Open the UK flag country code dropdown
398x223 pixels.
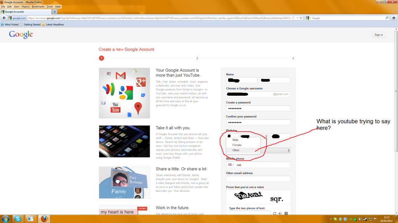click(x=231, y=165)
